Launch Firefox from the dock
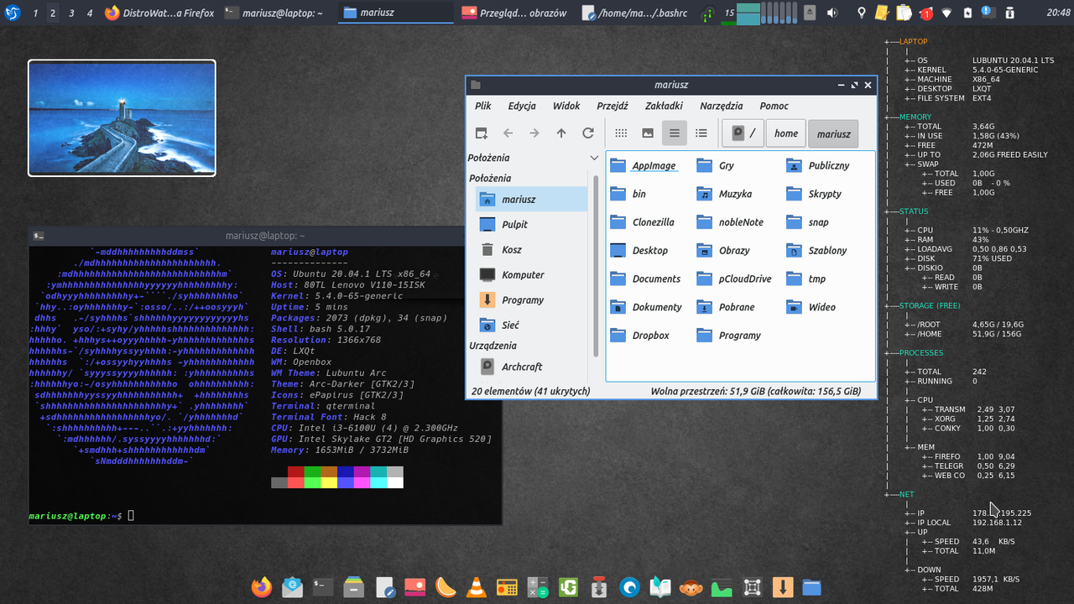1074x604 pixels. [x=261, y=587]
